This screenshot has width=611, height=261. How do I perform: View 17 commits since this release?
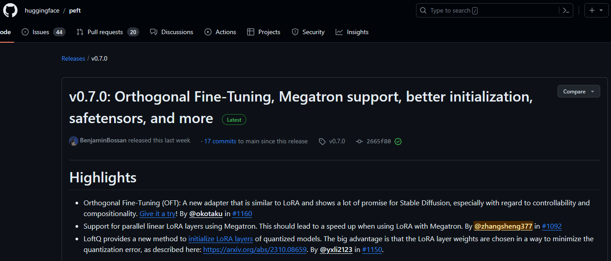pyautogui.click(x=220, y=141)
